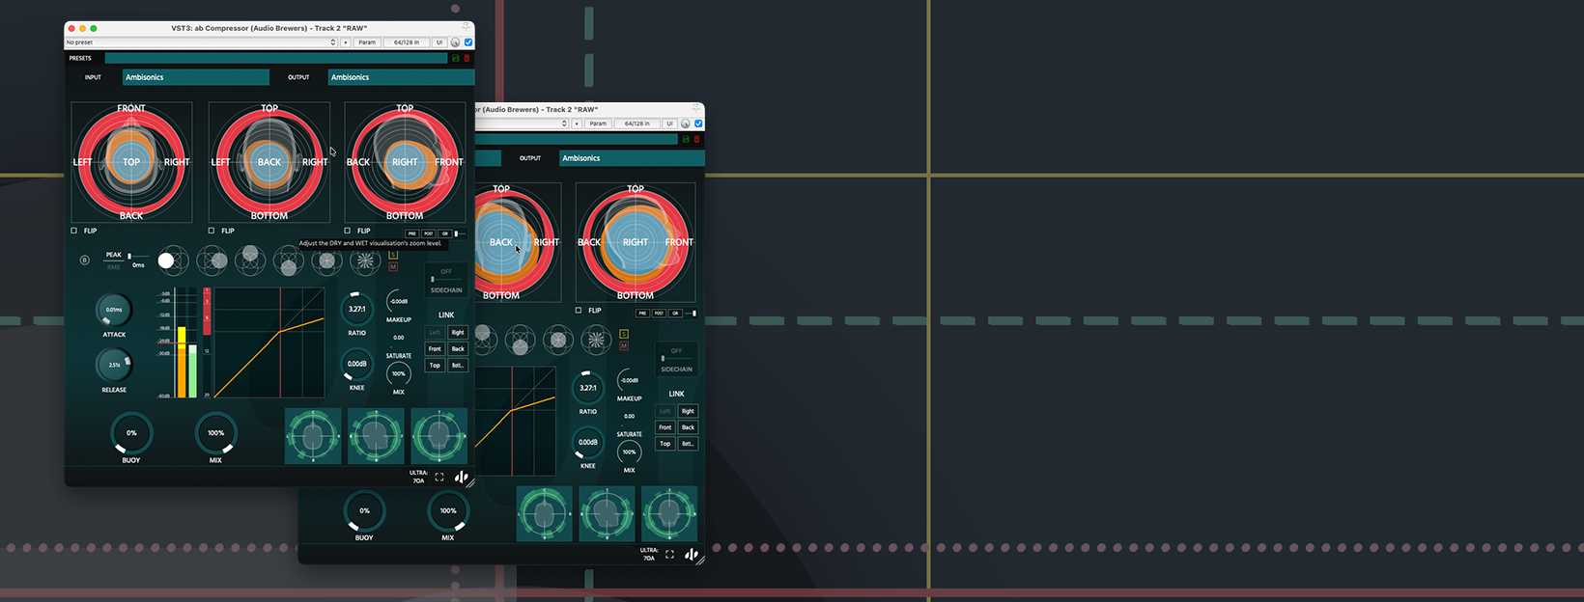Open the OUTPUT Ambisonics dropdown in front window
Viewport: 1584px width, 602px height.
pyautogui.click(x=401, y=77)
